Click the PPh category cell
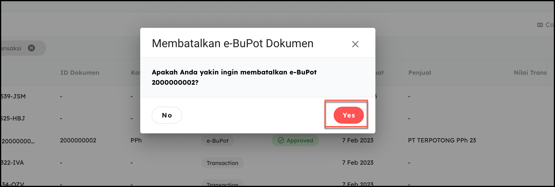The image size is (555, 187). pyautogui.click(x=136, y=140)
